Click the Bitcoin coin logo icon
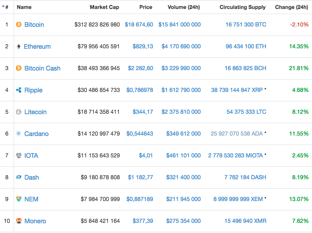Viewport: 312px width, 233px height. tap(19, 25)
